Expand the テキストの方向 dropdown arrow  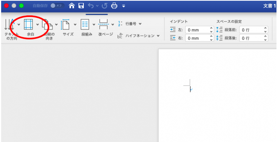(x=19, y=24)
